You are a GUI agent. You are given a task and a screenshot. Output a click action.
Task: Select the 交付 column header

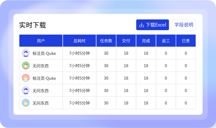tap(126, 41)
